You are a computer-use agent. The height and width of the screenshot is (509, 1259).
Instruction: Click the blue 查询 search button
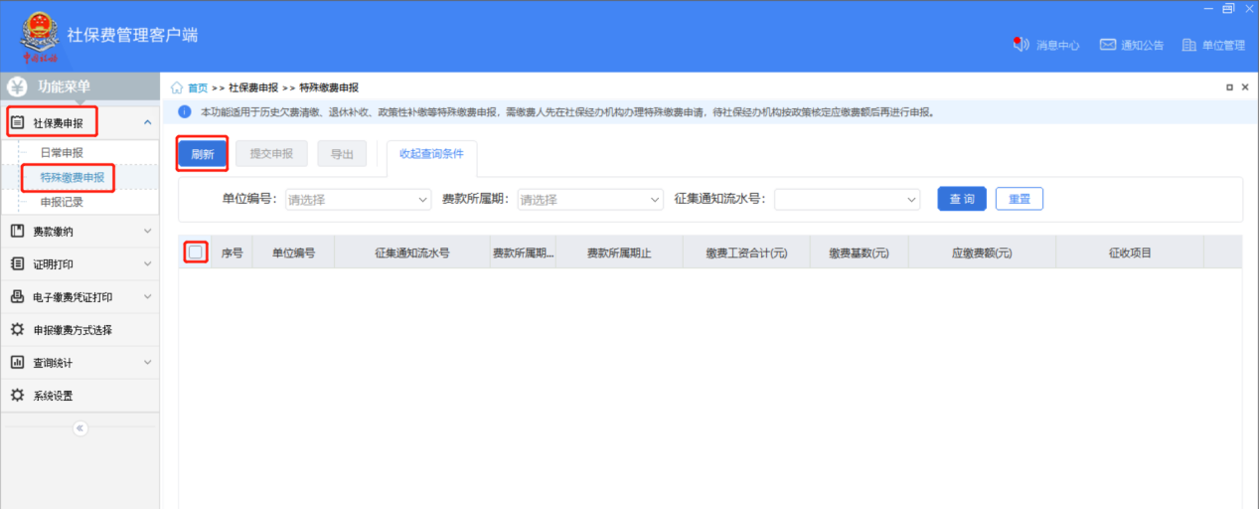961,199
